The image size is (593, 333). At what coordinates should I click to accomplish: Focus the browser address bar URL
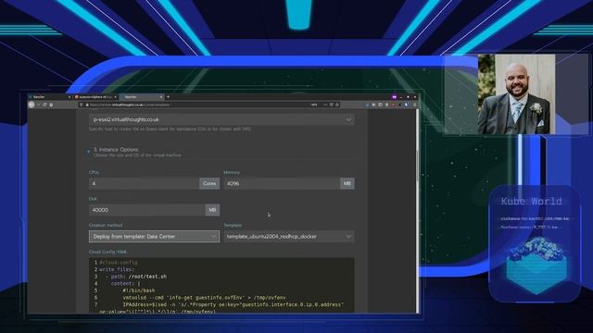[x=130, y=105]
